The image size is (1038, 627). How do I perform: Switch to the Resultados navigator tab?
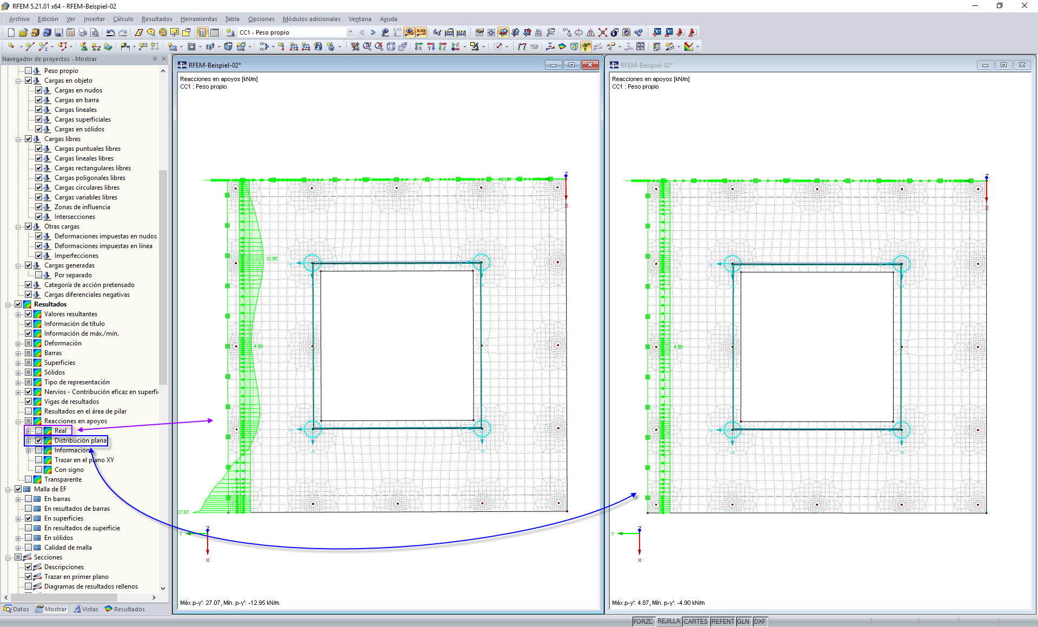click(125, 609)
